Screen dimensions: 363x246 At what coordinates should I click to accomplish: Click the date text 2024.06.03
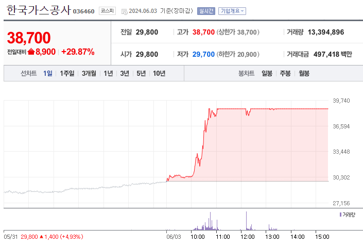[x=143, y=11]
